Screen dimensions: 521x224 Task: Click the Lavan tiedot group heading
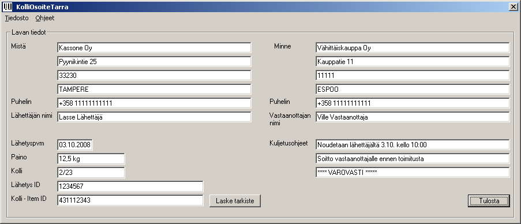click(x=29, y=32)
